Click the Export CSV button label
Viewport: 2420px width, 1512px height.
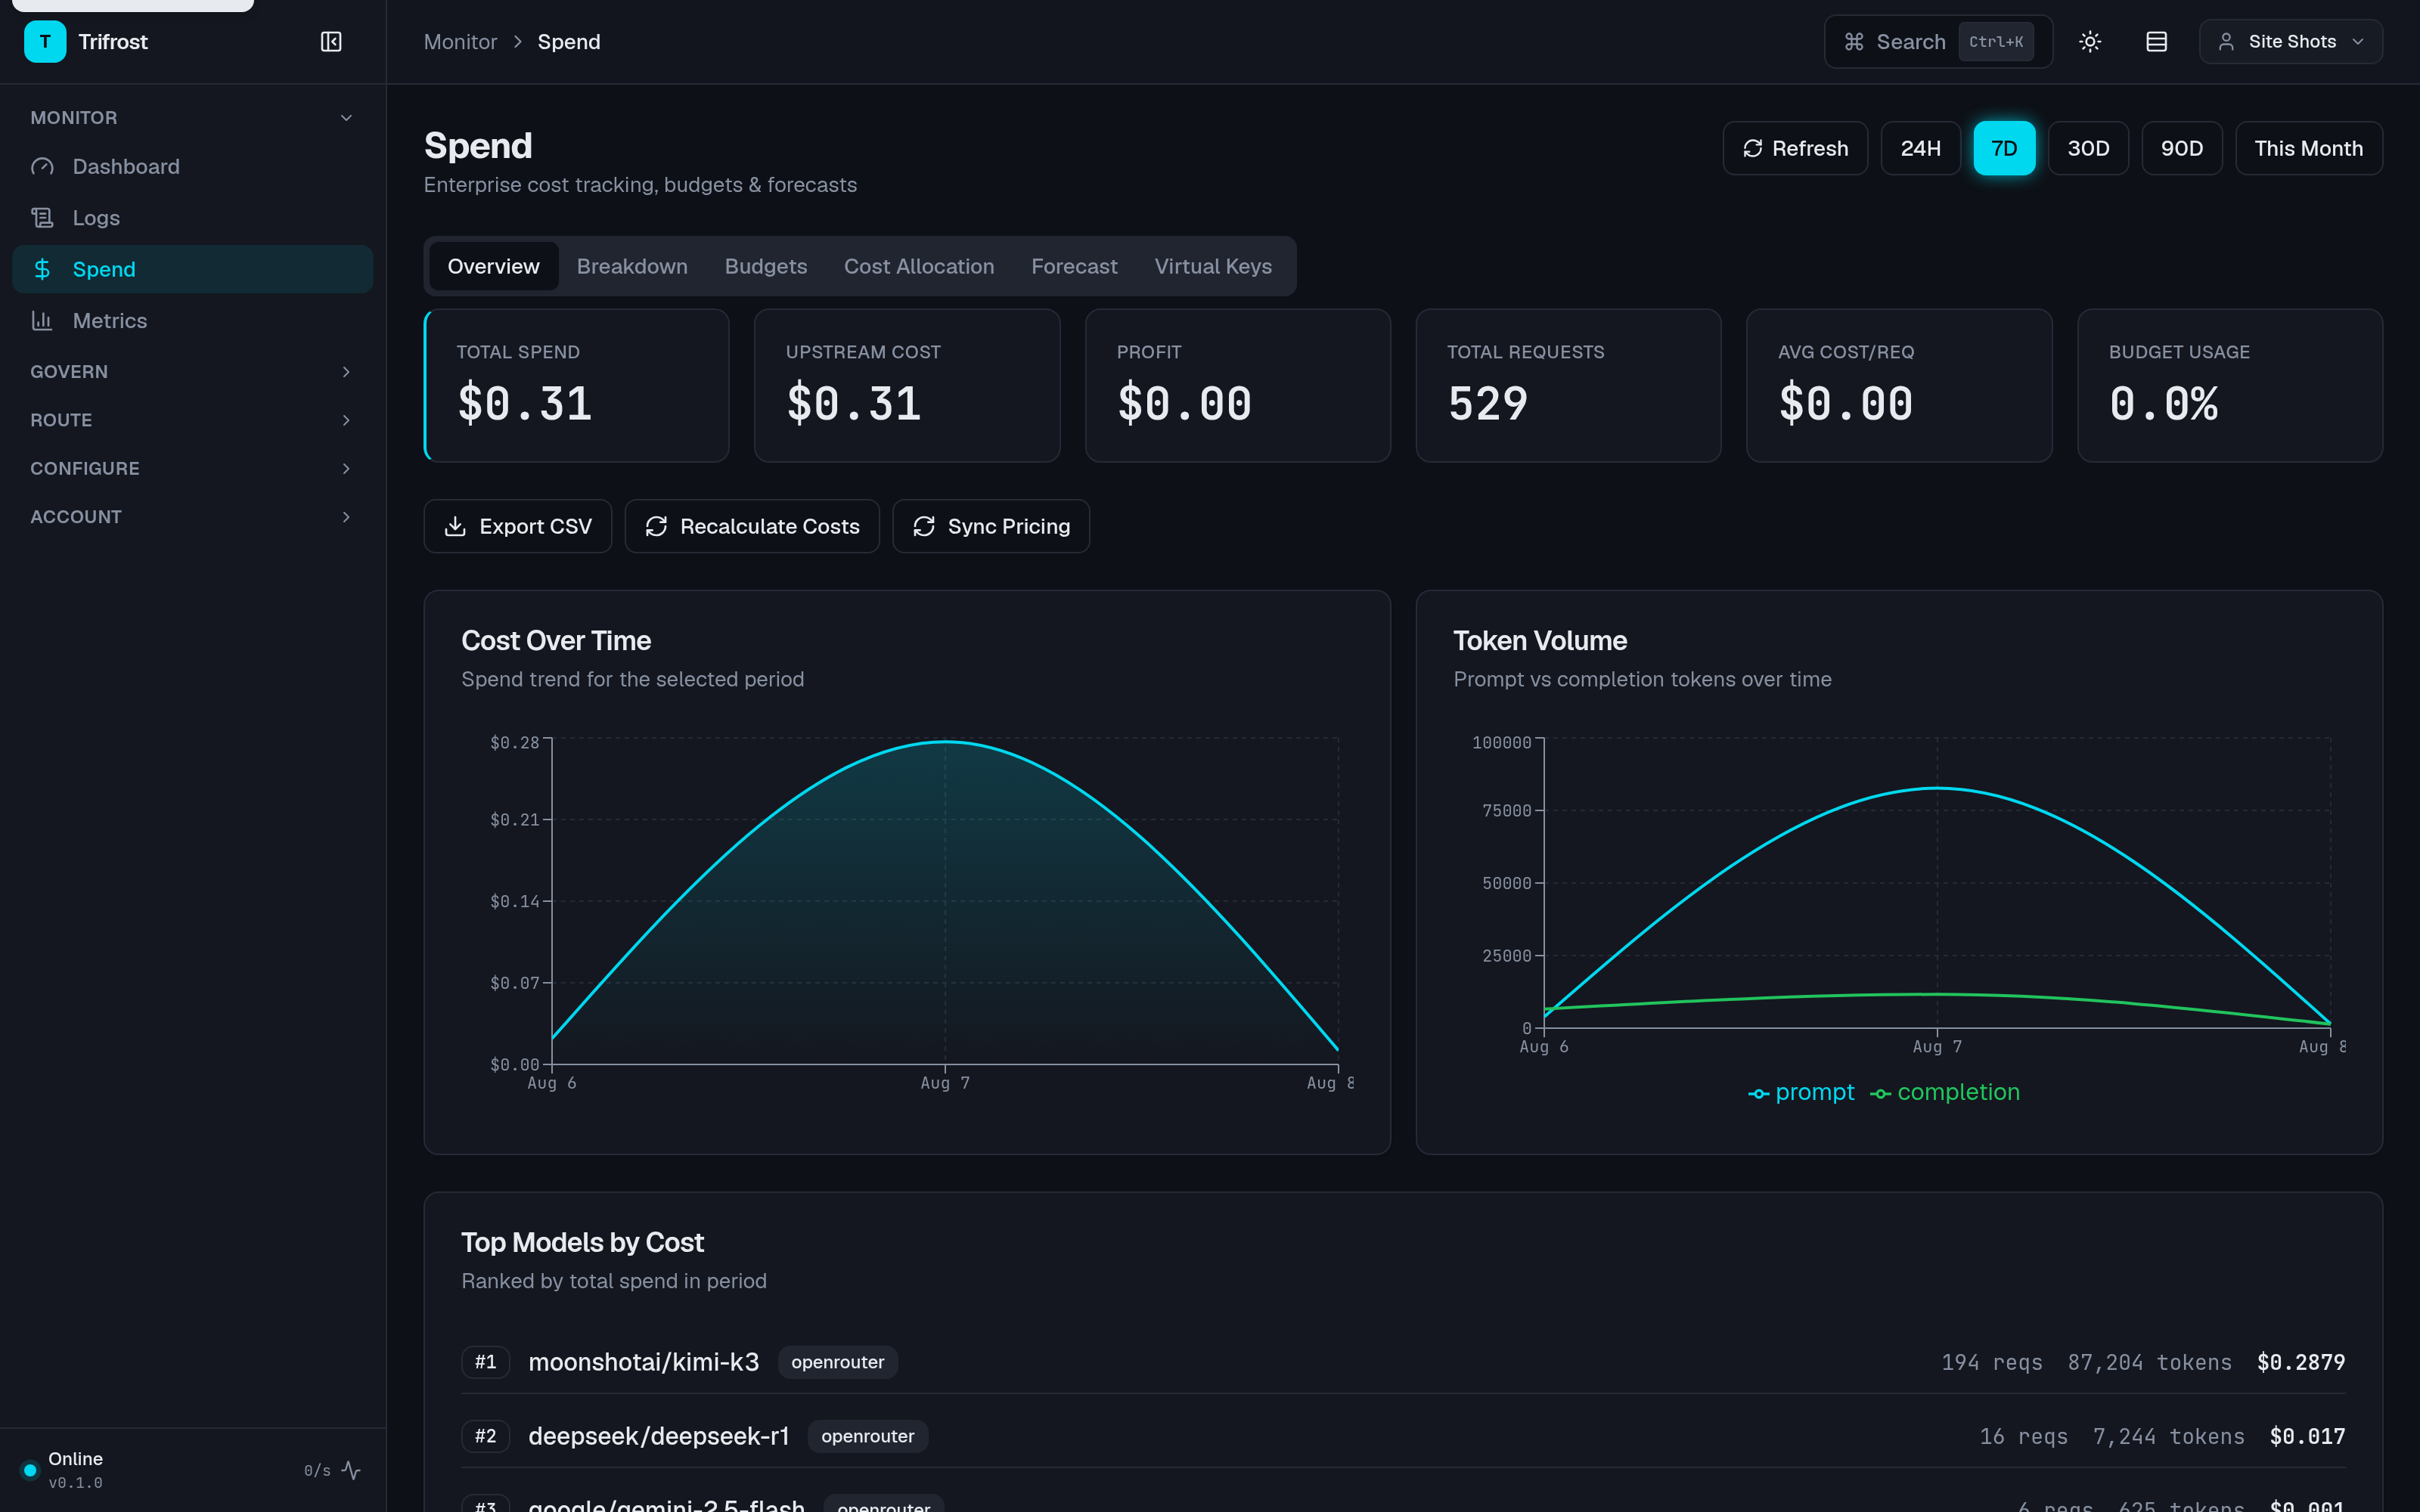[x=535, y=526]
